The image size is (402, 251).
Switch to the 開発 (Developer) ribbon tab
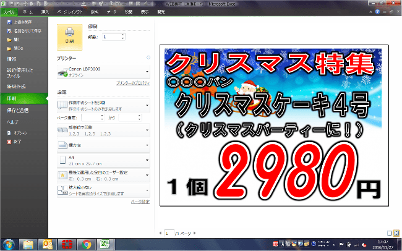point(161,12)
